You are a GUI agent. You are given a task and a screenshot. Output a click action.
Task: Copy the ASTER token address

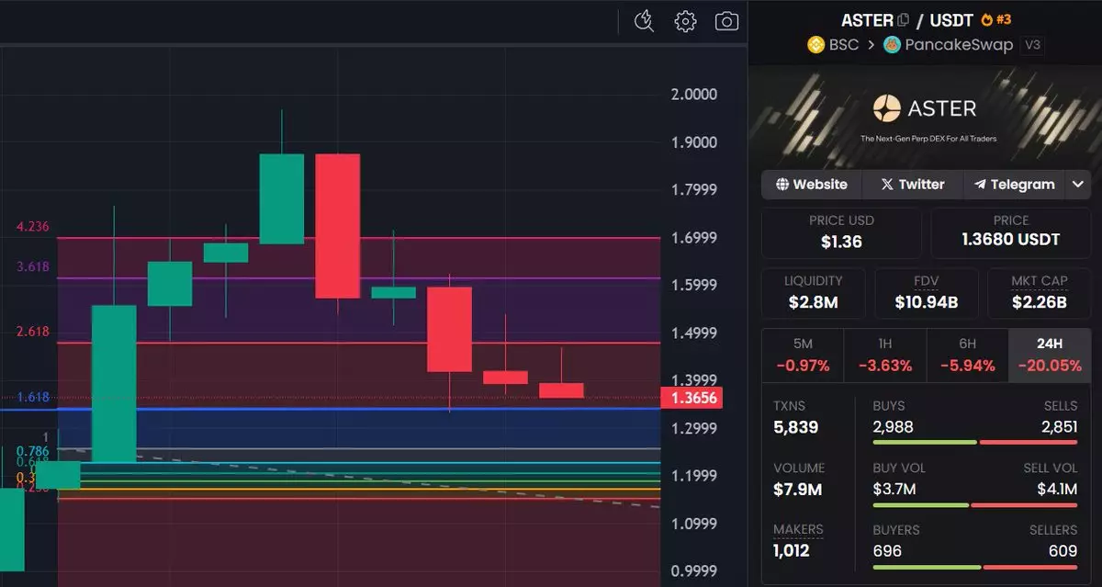click(x=904, y=20)
